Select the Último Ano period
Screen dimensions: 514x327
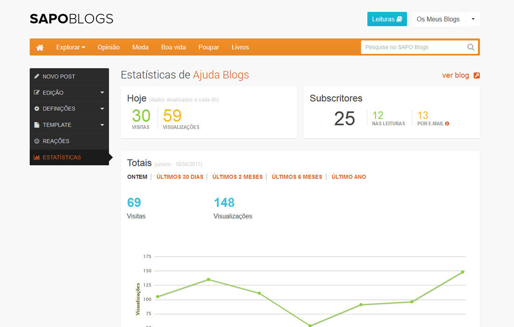point(349,177)
